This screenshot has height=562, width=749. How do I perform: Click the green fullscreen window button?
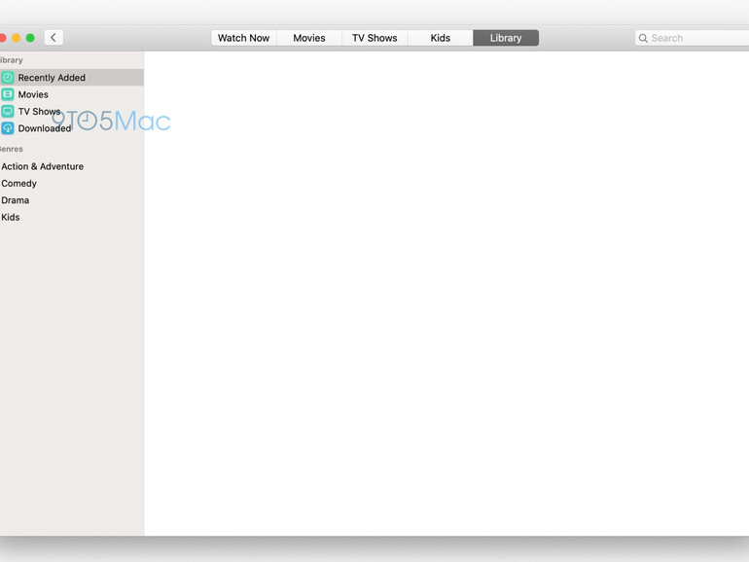pos(30,38)
